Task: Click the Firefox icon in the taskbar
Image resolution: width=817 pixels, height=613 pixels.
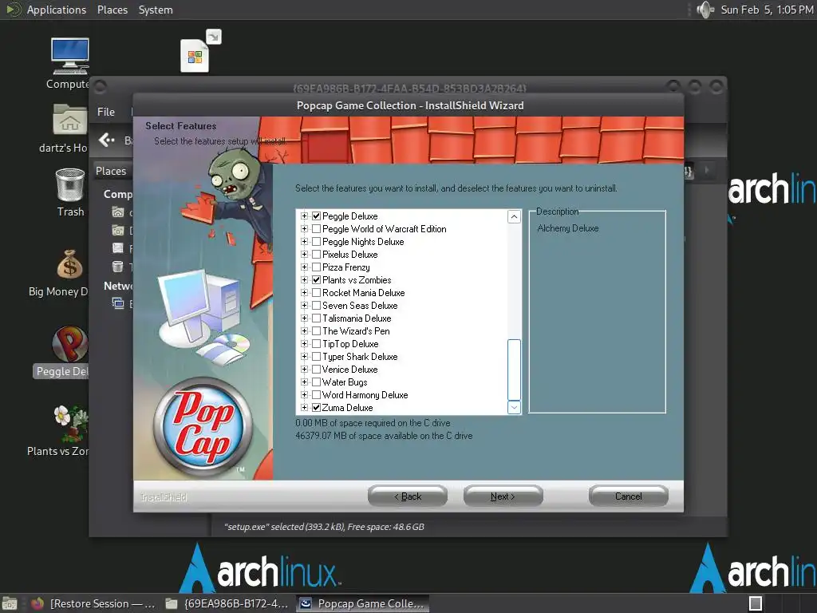Action: click(37, 603)
